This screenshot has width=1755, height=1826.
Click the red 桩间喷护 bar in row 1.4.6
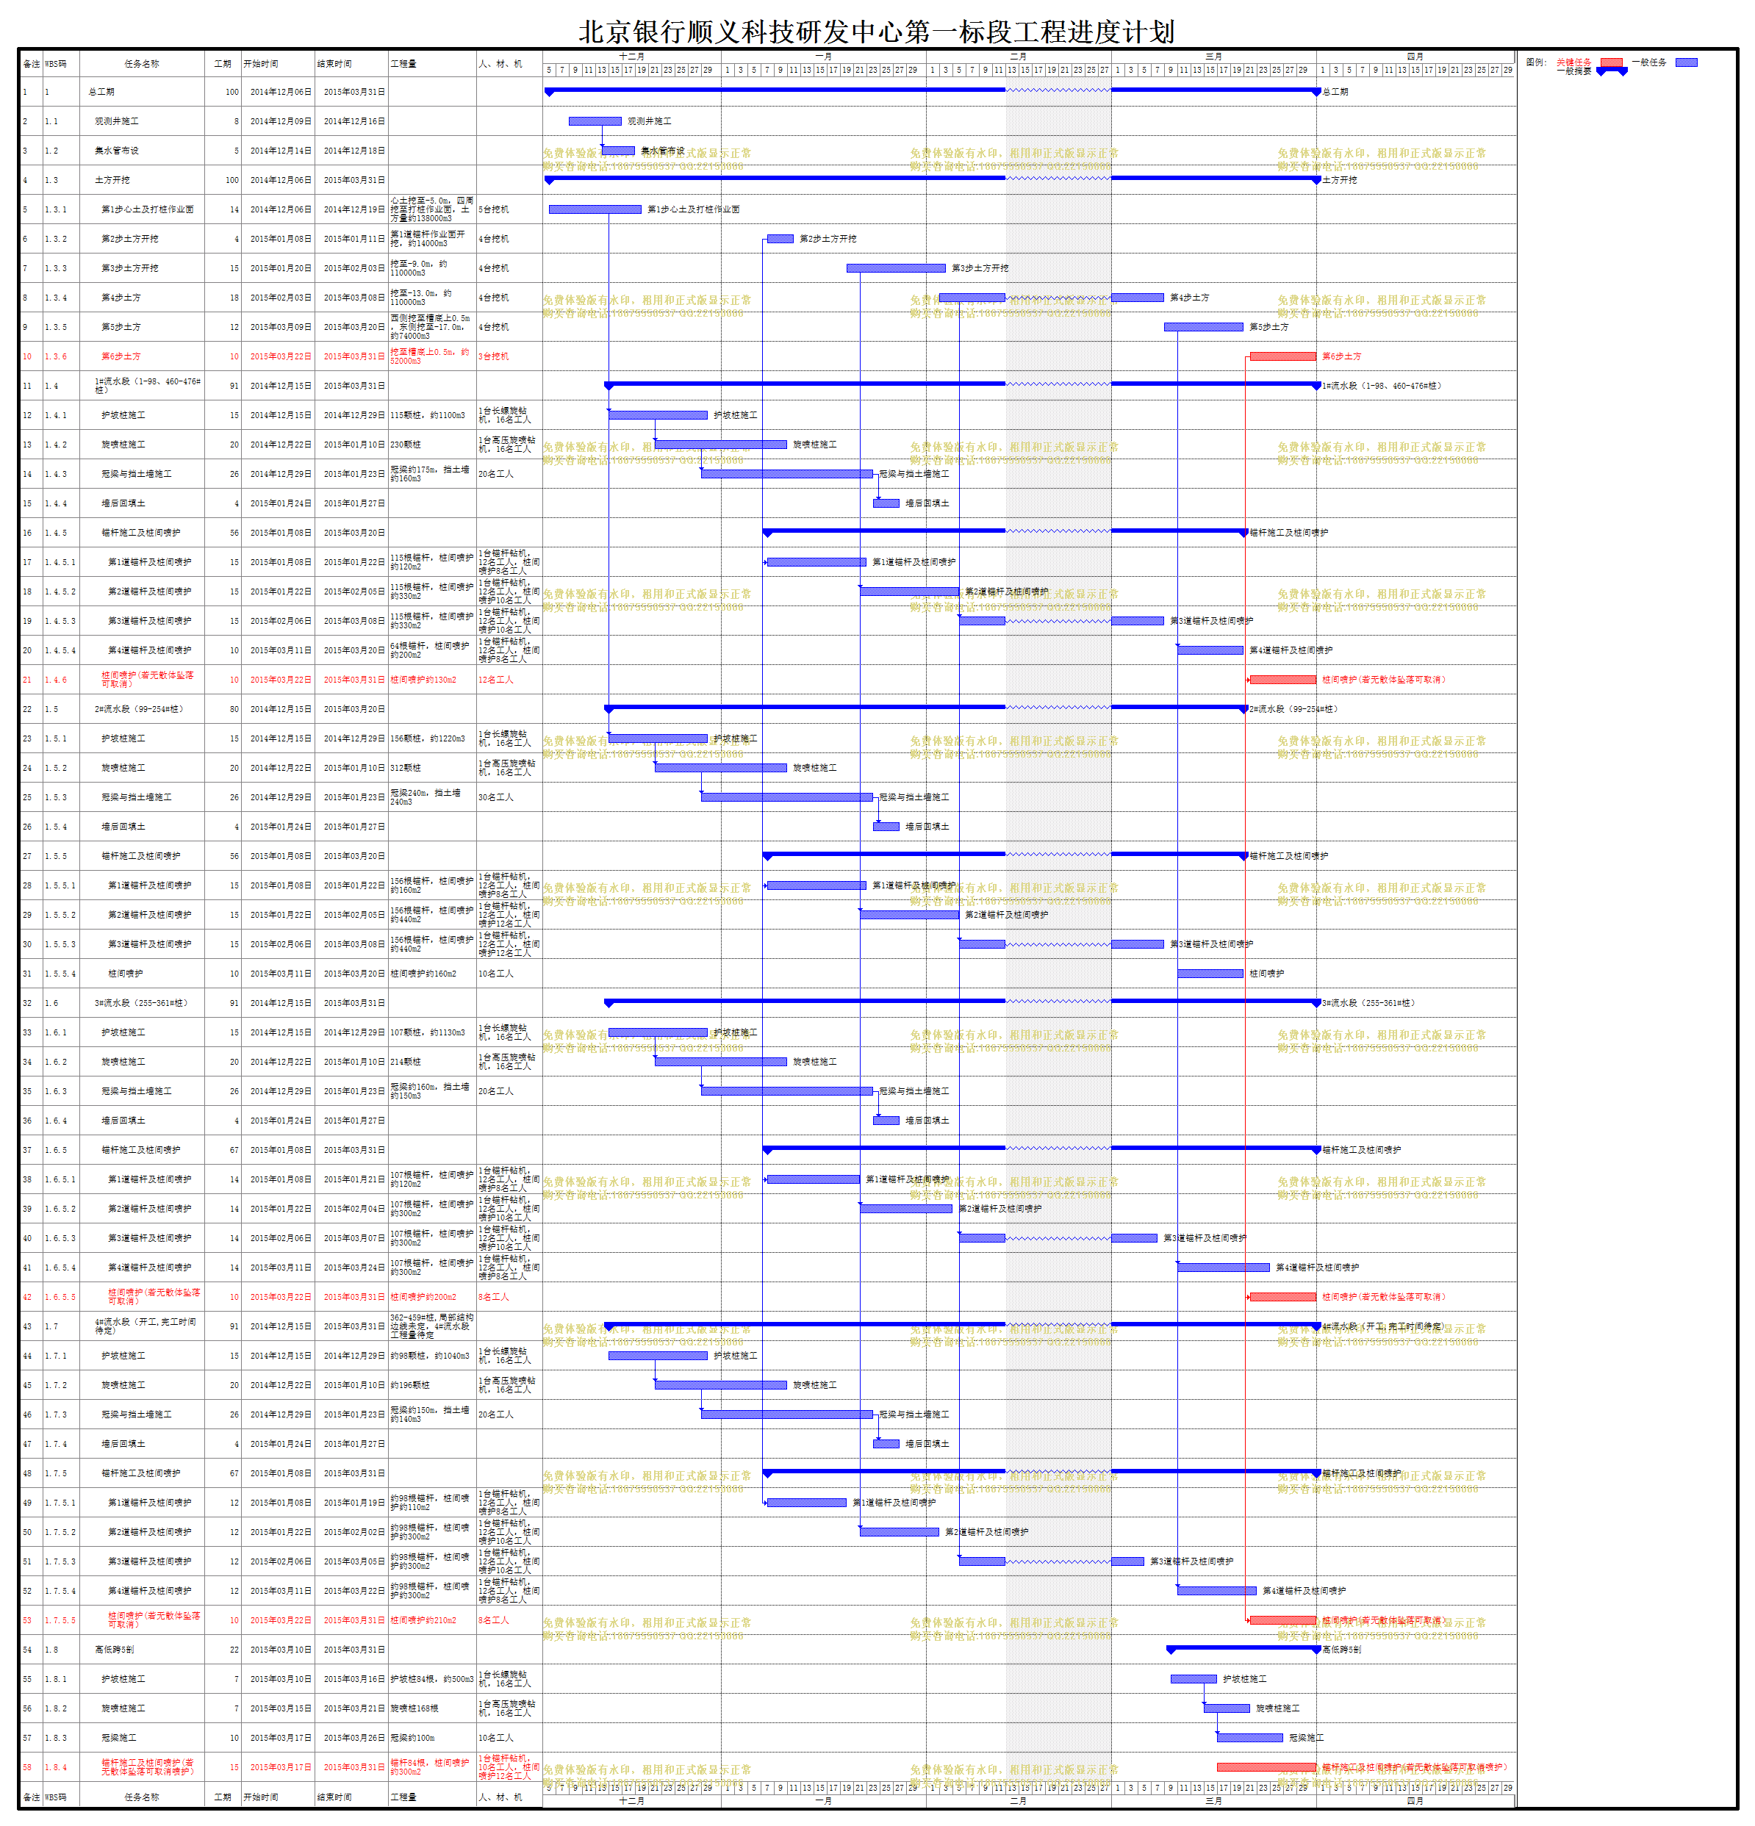click(x=1282, y=680)
